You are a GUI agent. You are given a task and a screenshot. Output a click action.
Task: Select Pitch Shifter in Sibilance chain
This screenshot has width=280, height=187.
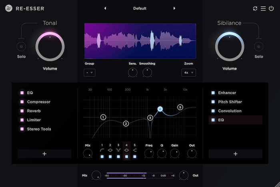pyautogui.click(x=230, y=102)
